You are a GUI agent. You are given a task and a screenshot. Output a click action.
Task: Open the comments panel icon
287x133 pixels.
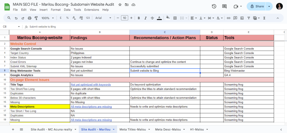pyautogui.click(x=224, y=6)
